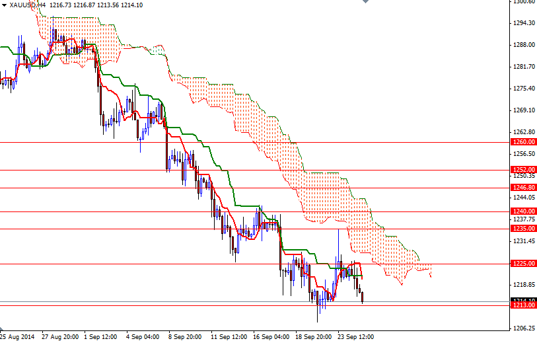The width and height of the screenshot is (537, 341).
Task: Click the low price value 1213.56
Action: click(108, 5)
